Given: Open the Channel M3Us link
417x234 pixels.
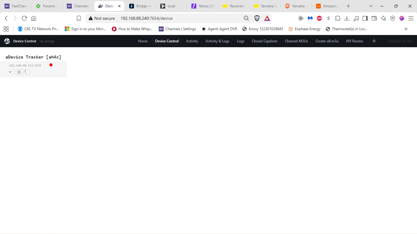Looking at the screenshot, I should [296, 41].
